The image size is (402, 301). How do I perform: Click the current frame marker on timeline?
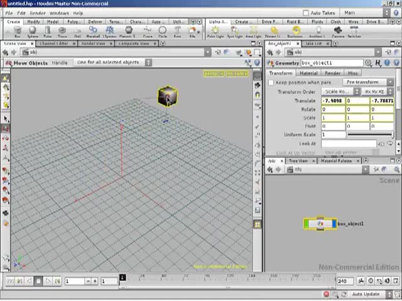tap(122, 278)
